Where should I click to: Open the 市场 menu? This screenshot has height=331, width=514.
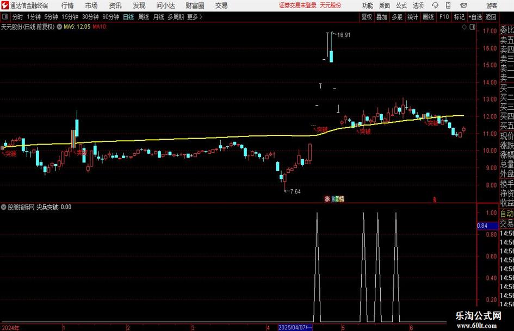point(91,5)
